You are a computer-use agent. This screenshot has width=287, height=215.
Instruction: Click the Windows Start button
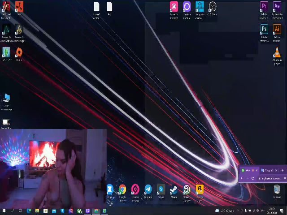click(x=4, y=211)
